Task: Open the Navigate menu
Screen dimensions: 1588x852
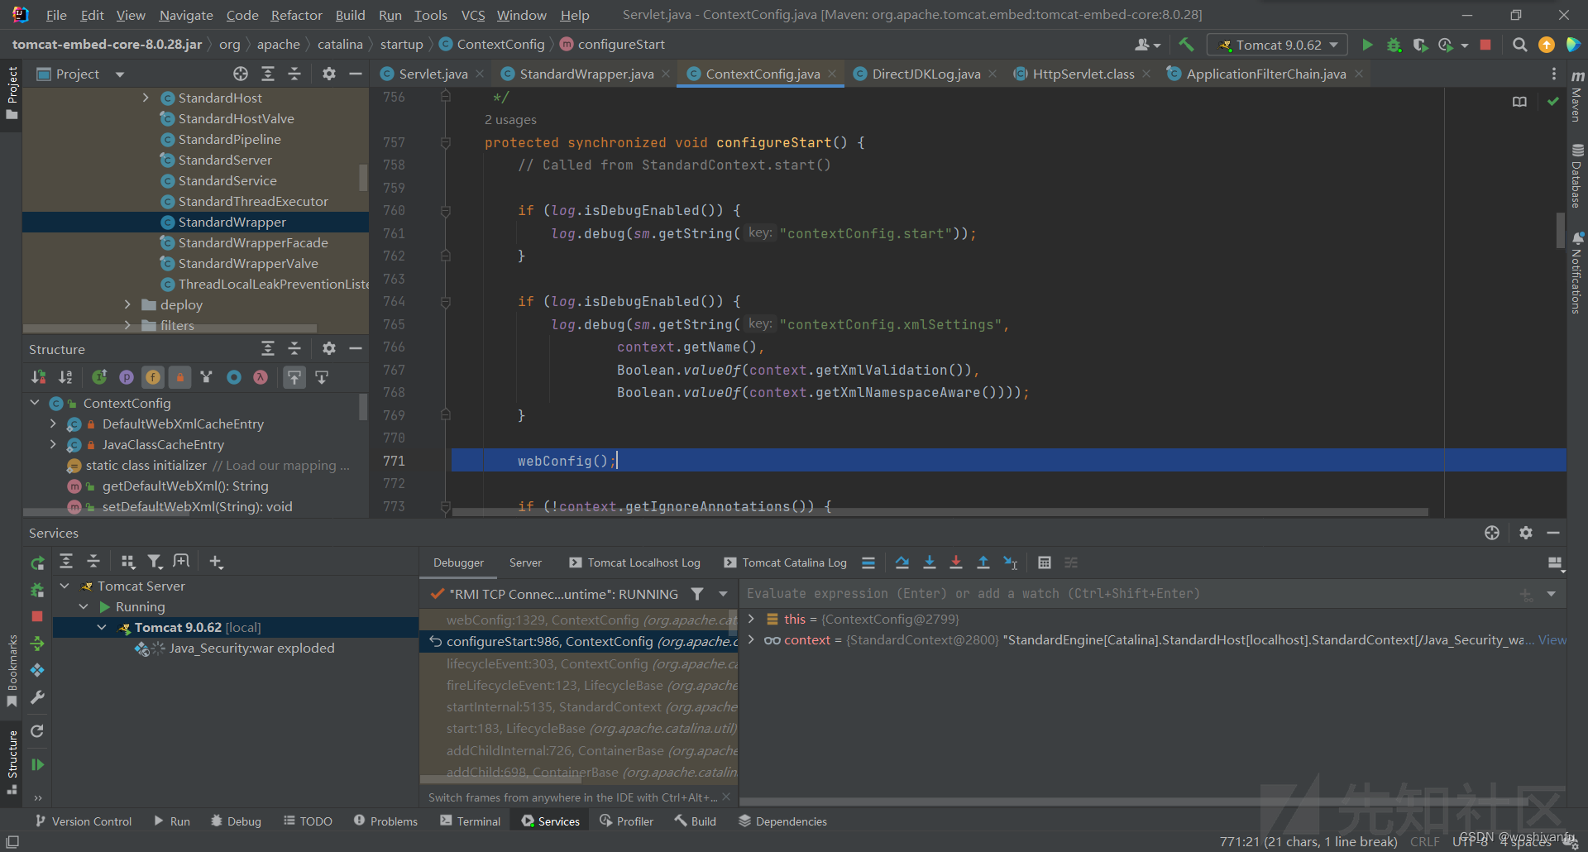Action: coord(186,15)
